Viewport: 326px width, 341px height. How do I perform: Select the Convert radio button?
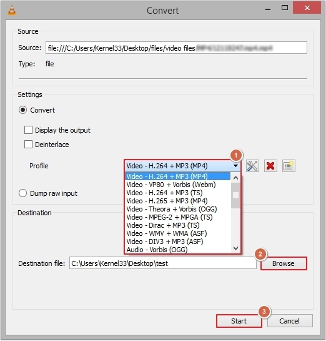(22, 110)
